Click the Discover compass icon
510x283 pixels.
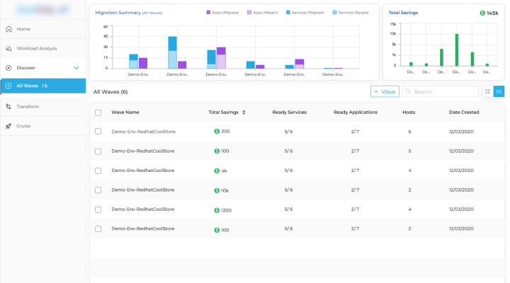8,68
